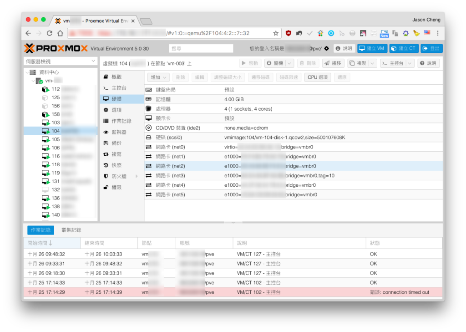The image size is (466, 332).
Task: Click the browser back arrow
Action: pyautogui.click(x=28, y=33)
